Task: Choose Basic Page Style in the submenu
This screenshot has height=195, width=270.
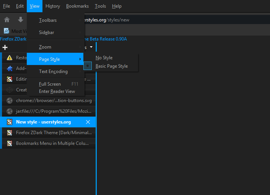Action: tap(111, 66)
